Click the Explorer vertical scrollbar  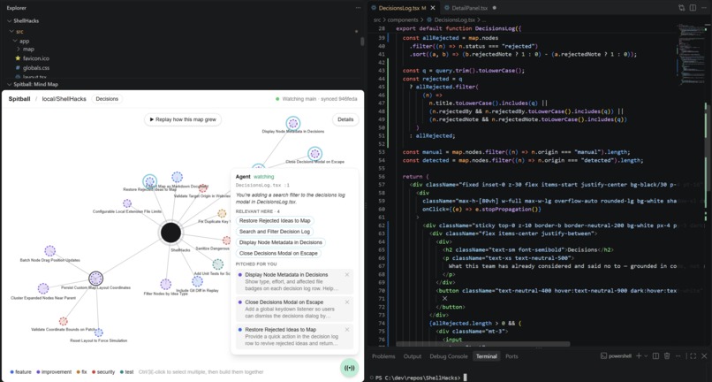(362, 42)
